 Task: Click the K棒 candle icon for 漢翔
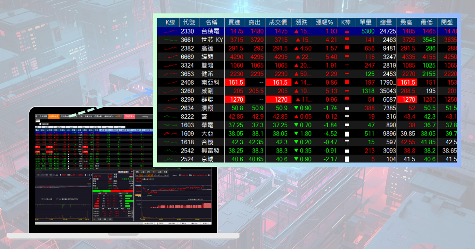pos(347,108)
